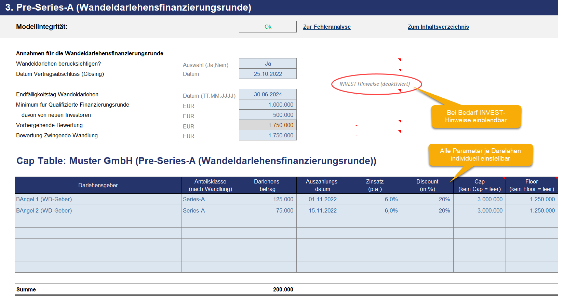The image size is (563, 301).
Task: Select Series-A class cell for BAngel 2
Action: 210,210
